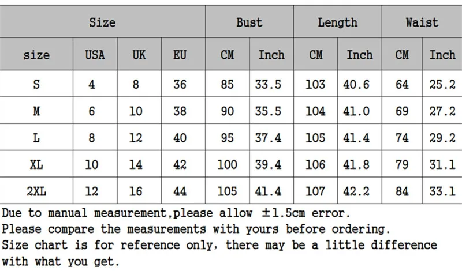Click the manual measurement error note
This screenshot has height=271, width=462.
[x=176, y=213]
